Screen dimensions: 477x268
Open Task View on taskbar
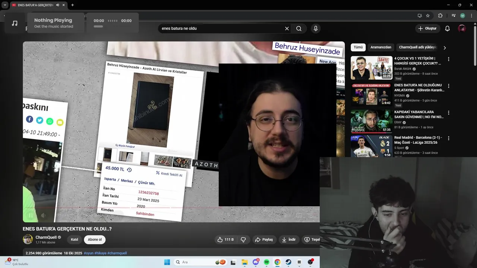[x=233, y=262]
